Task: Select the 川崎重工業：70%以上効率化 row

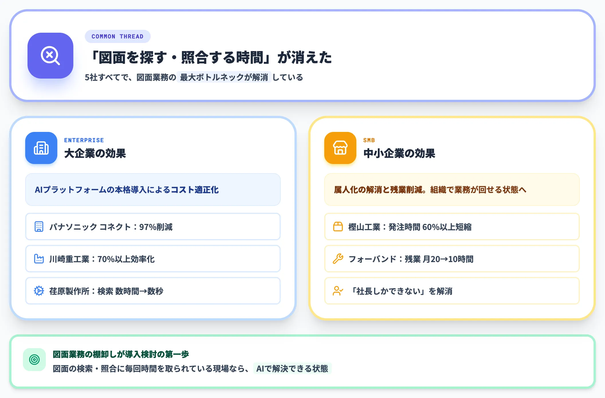Action: click(x=153, y=259)
